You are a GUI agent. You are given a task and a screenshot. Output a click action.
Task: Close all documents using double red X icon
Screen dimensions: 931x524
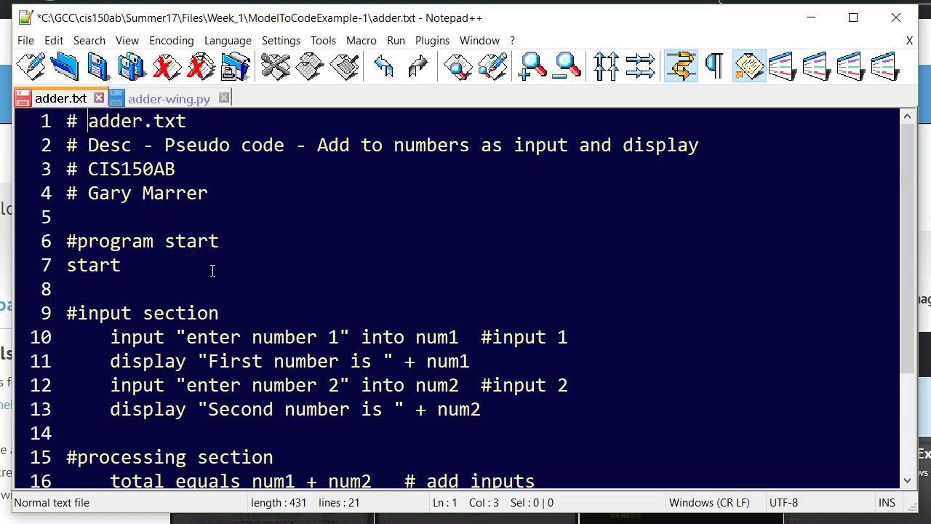pyautogui.click(x=201, y=67)
